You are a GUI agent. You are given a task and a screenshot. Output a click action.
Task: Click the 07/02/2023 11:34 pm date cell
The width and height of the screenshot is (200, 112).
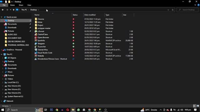point(92,19)
